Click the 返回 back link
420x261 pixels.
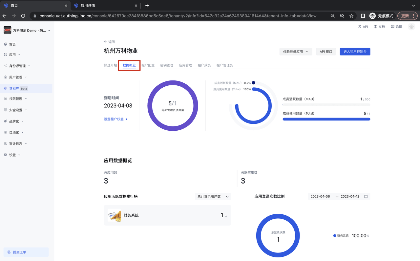(110, 42)
